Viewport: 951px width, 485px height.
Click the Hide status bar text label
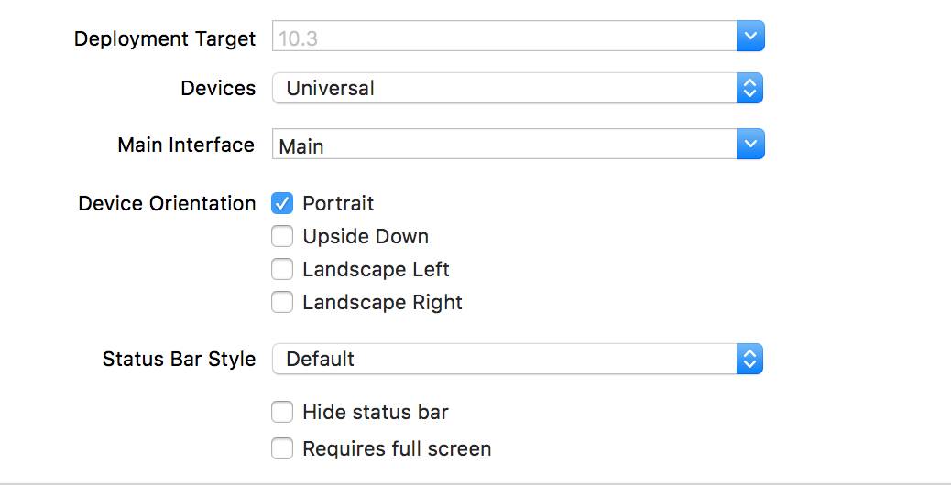(376, 413)
